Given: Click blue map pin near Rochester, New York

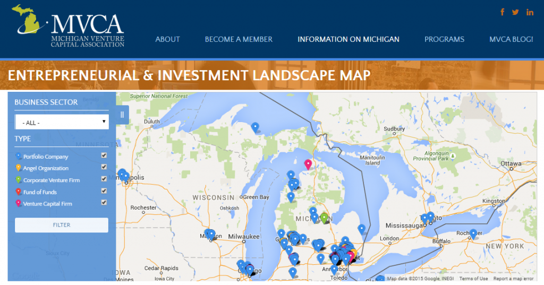Looking at the screenshot, I should tap(473, 233).
